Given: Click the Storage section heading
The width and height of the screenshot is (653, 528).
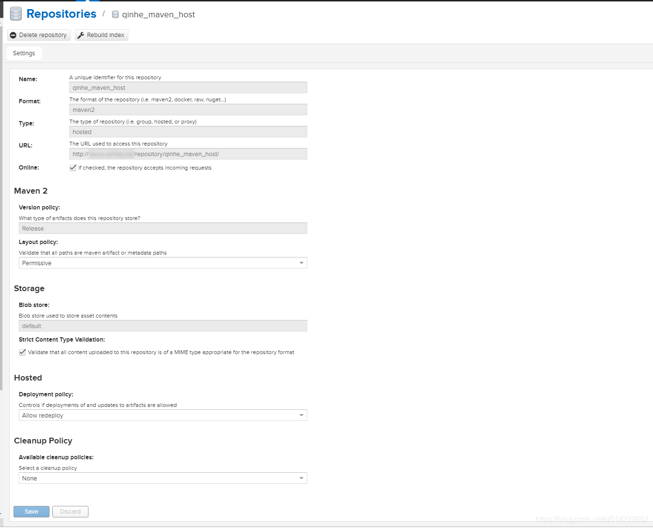Looking at the screenshot, I should tap(29, 288).
